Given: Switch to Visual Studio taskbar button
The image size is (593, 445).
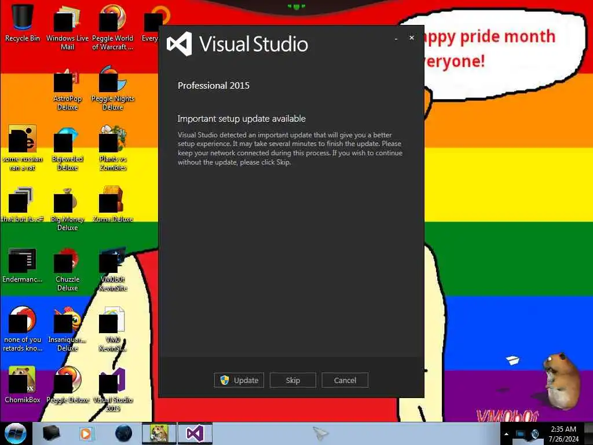Looking at the screenshot, I should (195, 433).
